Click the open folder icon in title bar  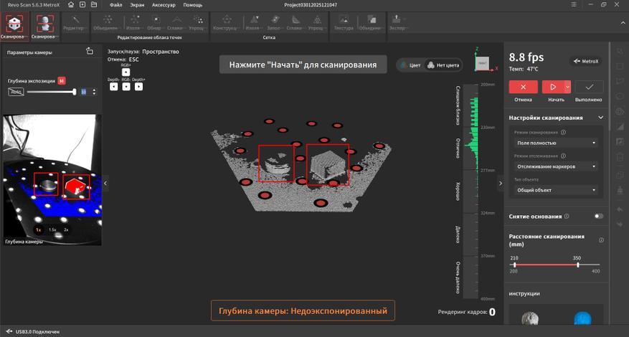pos(95,4)
